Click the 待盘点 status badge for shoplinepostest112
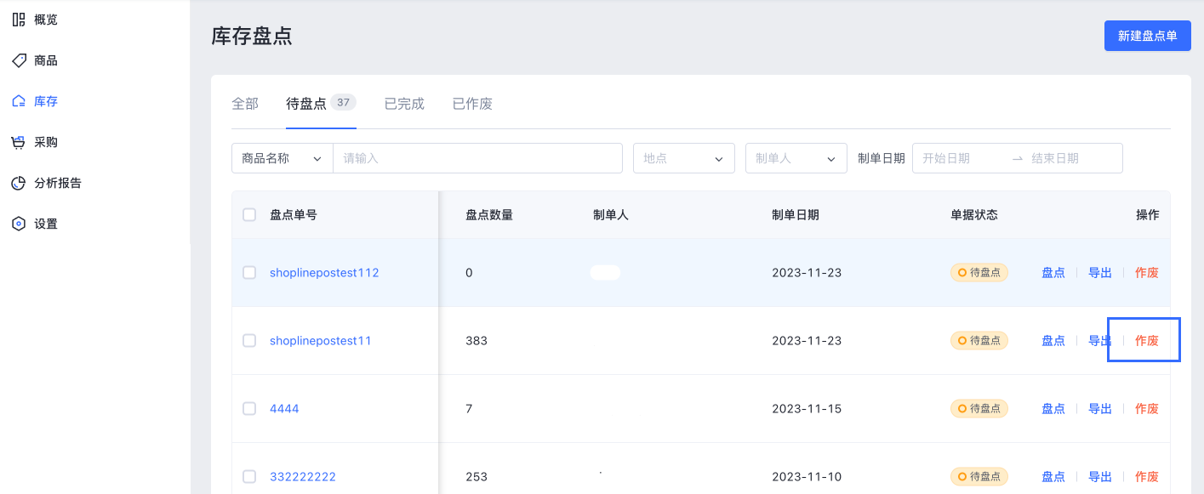The width and height of the screenshot is (1204, 494). tap(979, 273)
